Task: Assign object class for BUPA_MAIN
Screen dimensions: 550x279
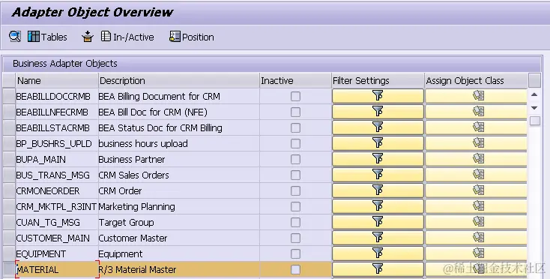Action: [x=476, y=159]
